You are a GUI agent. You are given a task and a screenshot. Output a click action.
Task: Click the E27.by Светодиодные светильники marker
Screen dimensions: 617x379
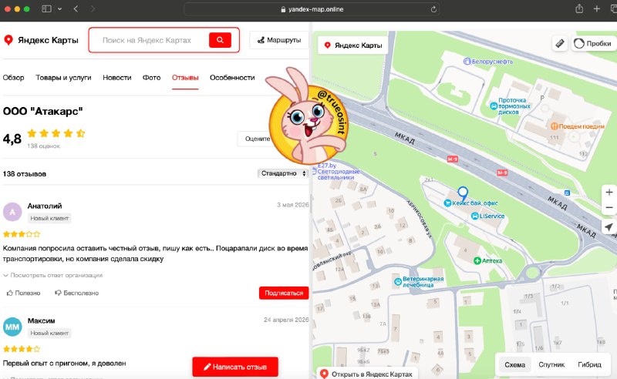pos(337,172)
